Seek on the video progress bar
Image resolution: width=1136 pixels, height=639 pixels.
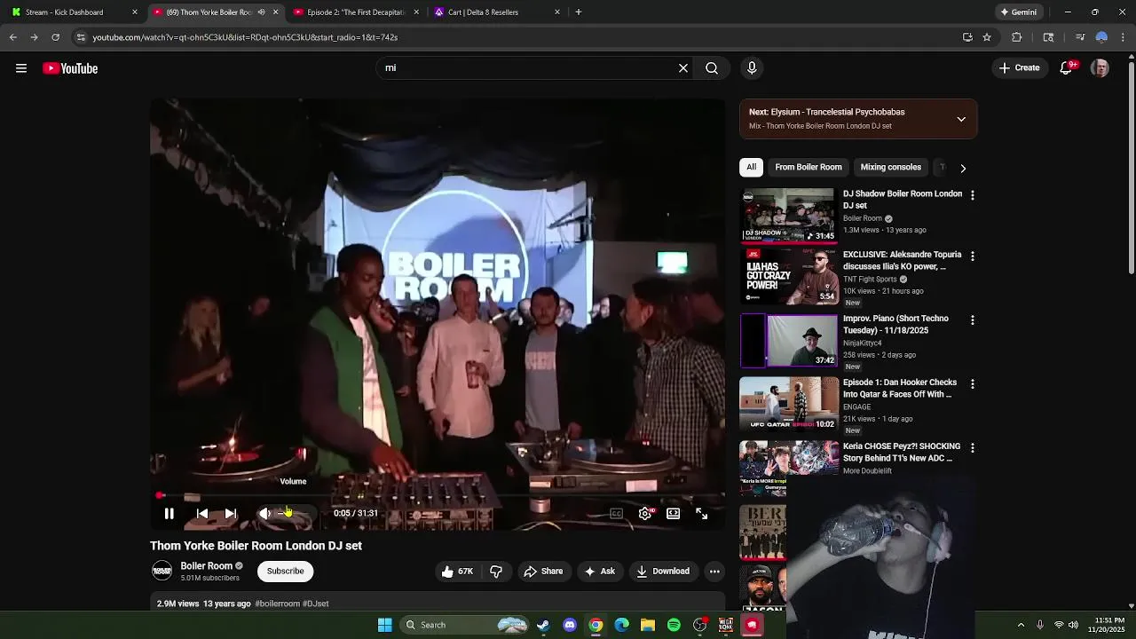click(439, 496)
